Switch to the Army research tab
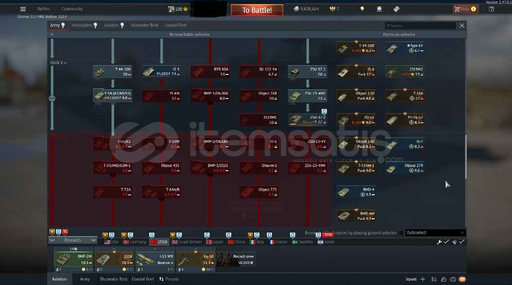This screenshot has height=285, width=512. pos(58,25)
